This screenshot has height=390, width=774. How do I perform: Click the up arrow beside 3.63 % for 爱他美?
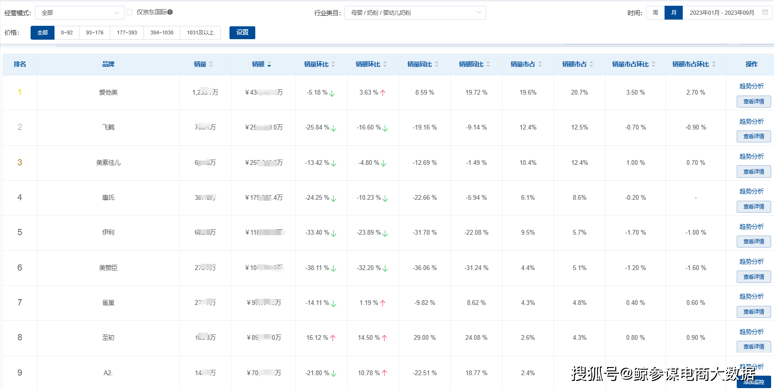[382, 93]
